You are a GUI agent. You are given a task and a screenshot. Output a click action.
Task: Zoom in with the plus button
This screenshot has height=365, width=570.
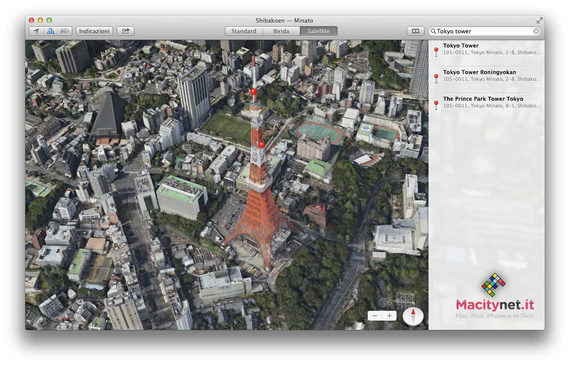[x=389, y=316]
